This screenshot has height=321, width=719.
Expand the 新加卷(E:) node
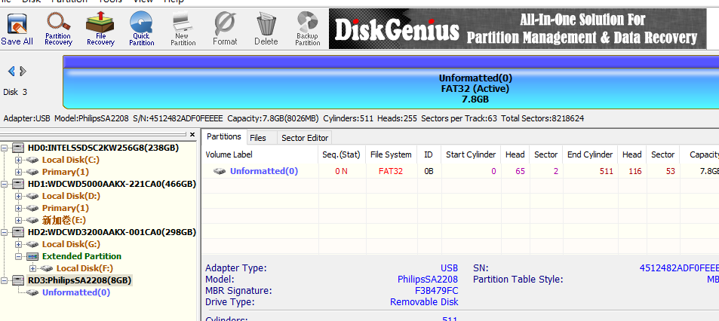18,220
